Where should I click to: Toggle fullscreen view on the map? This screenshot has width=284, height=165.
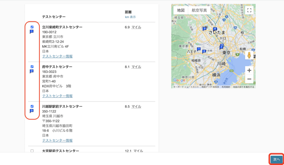tap(249, 10)
